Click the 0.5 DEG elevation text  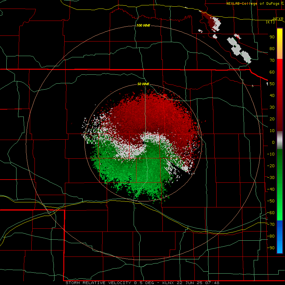click(x=144, y=283)
